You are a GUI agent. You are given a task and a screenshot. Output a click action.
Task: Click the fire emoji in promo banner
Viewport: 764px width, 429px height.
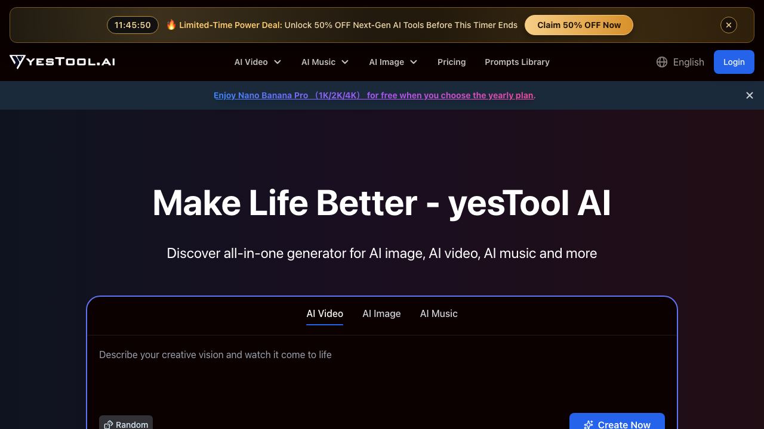point(171,25)
